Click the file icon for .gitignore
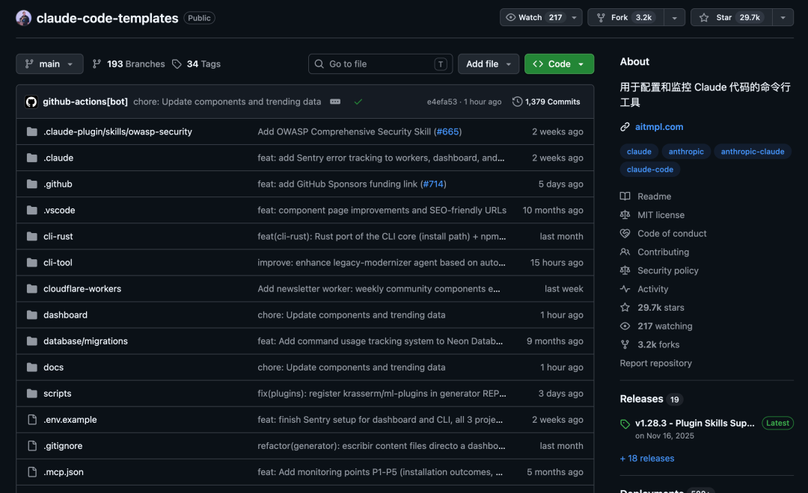The image size is (808, 493). tap(32, 446)
